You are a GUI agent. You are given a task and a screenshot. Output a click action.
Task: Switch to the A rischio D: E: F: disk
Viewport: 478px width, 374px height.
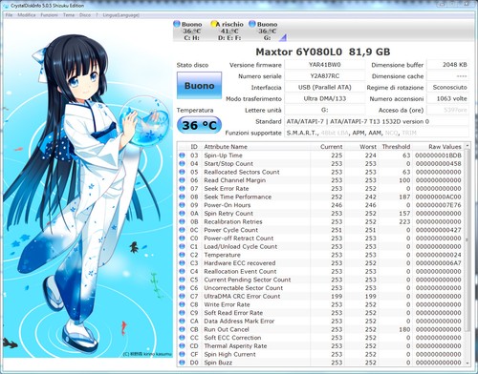pos(227,31)
